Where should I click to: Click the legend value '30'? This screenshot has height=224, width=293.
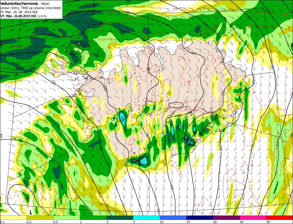coord(242,222)
